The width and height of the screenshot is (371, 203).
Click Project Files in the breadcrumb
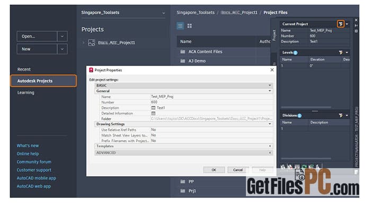(276, 13)
